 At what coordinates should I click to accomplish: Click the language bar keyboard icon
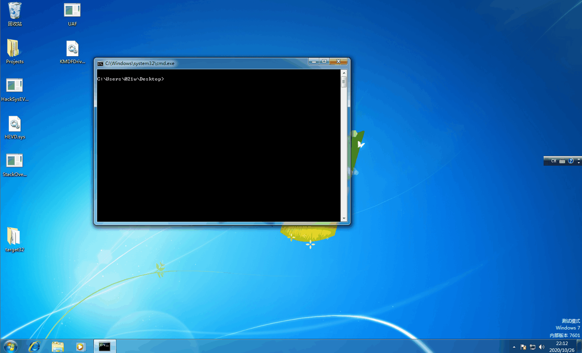[x=562, y=161]
